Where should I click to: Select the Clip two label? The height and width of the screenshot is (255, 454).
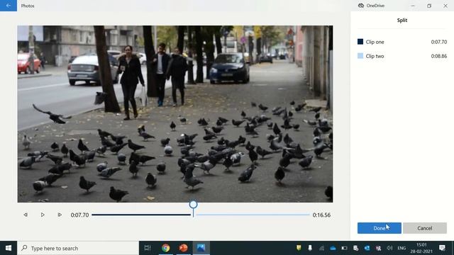[375, 56]
